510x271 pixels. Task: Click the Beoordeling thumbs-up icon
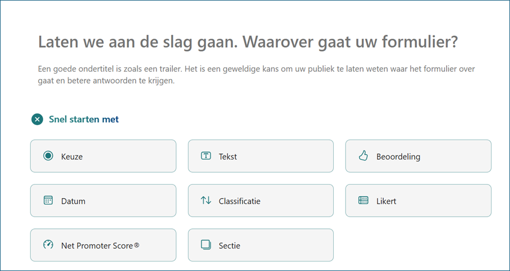pos(363,156)
